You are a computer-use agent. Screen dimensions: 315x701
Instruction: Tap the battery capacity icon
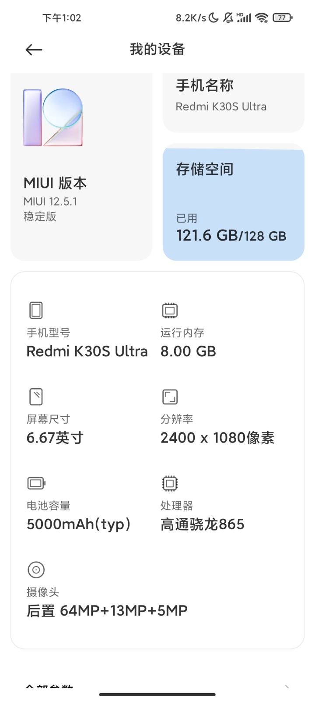[36, 483]
